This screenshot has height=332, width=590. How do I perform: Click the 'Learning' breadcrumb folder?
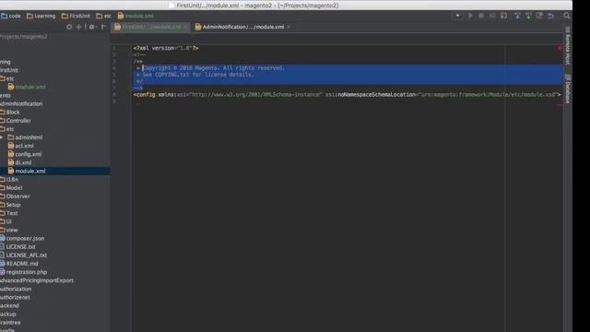(41, 16)
